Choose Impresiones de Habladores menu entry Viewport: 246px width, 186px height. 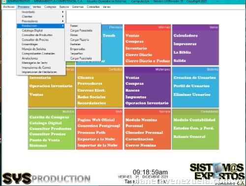click(40, 72)
